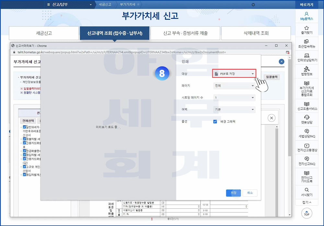The image size is (324, 226).
Task: Toggle 일반과세자 신고서 checkbox
Action: [24, 127]
